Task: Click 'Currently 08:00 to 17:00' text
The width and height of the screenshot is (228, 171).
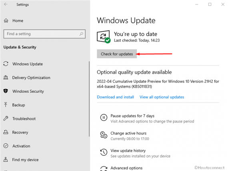Action: (x=130, y=139)
